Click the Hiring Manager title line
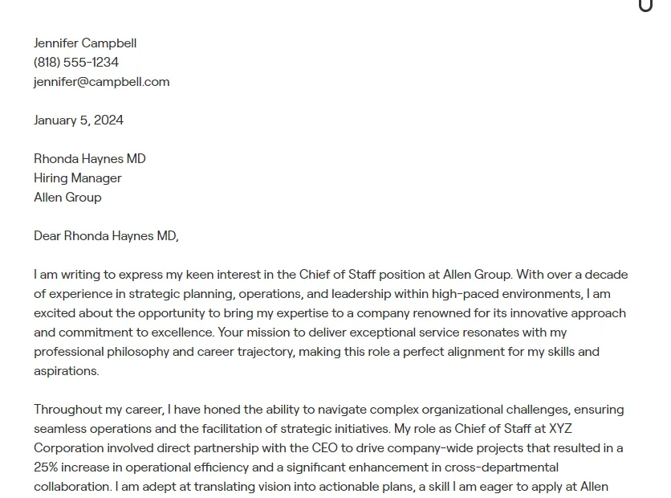Viewport: 671px width, 498px height. (78, 178)
